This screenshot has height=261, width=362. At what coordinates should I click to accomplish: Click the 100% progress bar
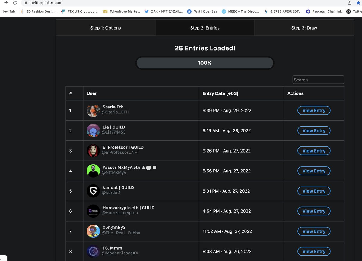[205, 63]
